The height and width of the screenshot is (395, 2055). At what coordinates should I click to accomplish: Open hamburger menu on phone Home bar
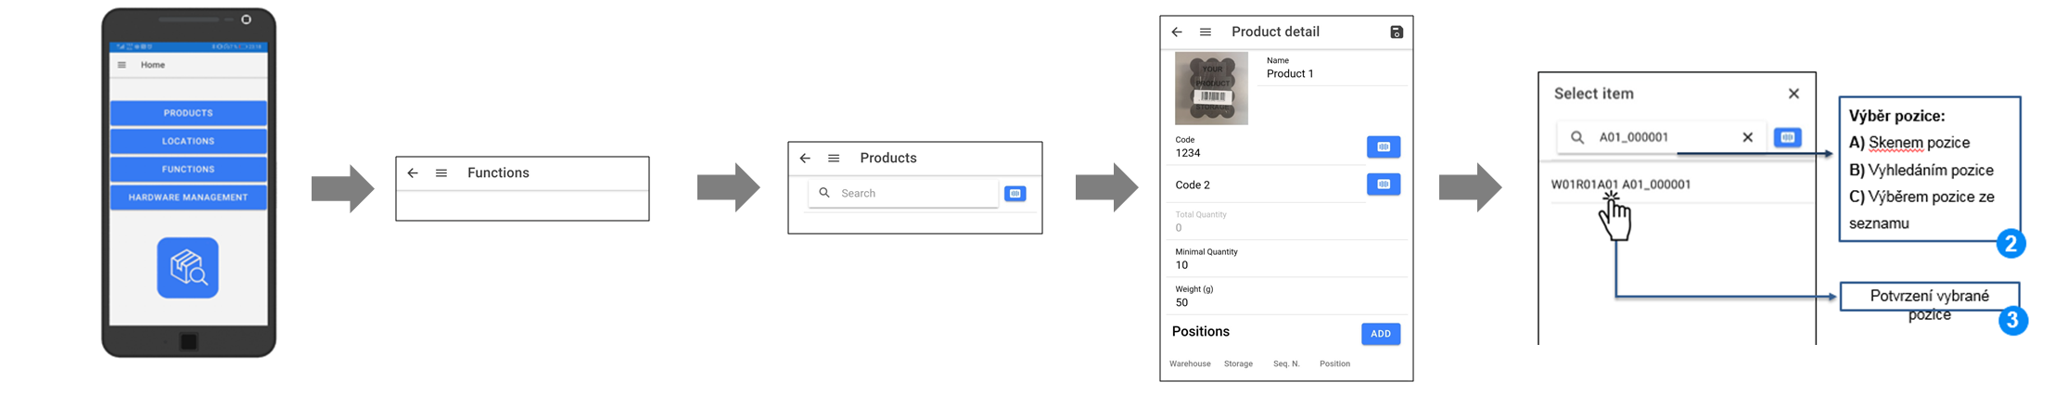[x=121, y=65]
